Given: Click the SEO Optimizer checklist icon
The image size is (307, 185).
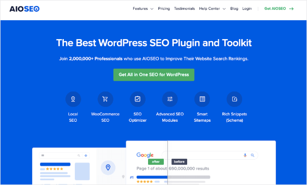Looking at the screenshot, I should [138, 99].
